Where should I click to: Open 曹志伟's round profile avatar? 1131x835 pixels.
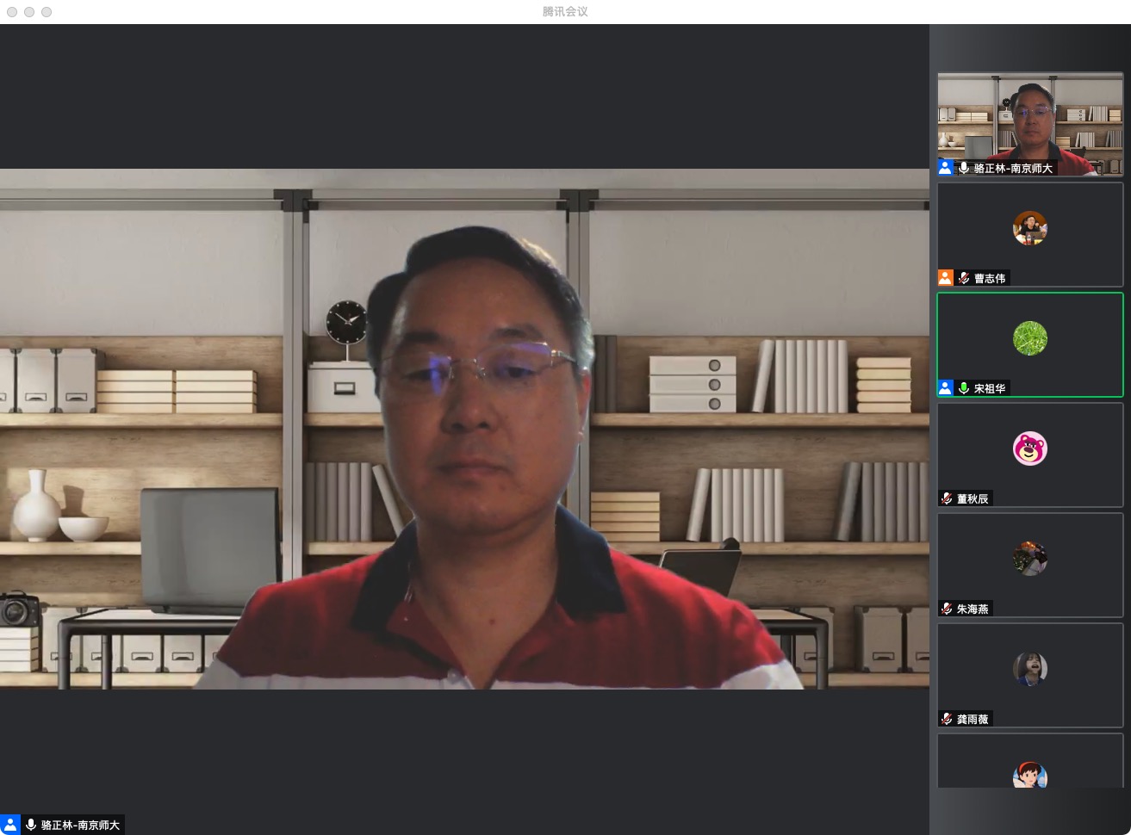click(1030, 228)
